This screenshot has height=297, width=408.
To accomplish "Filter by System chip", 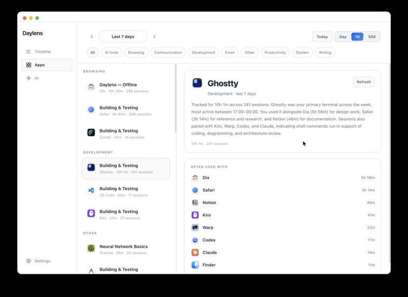I will coord(302,52).
